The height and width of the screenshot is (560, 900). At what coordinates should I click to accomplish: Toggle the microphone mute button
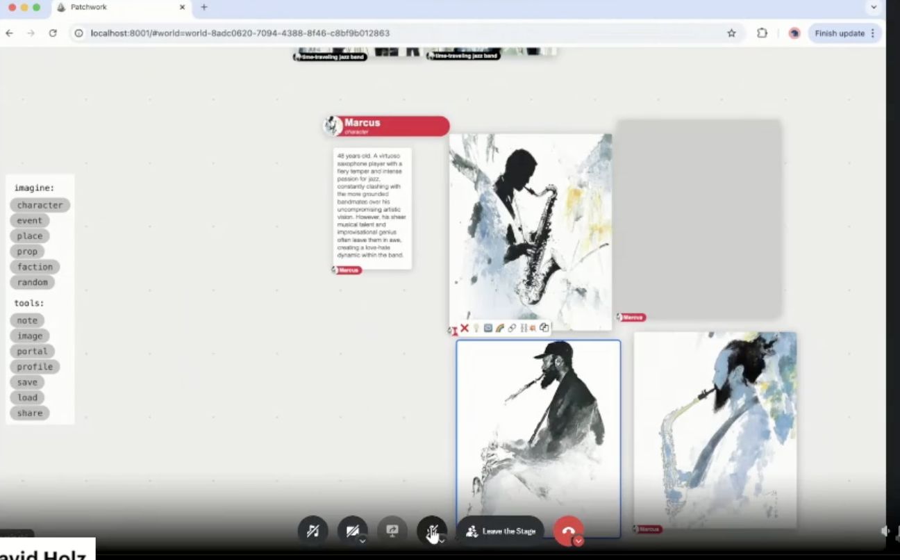click(431, 531)
